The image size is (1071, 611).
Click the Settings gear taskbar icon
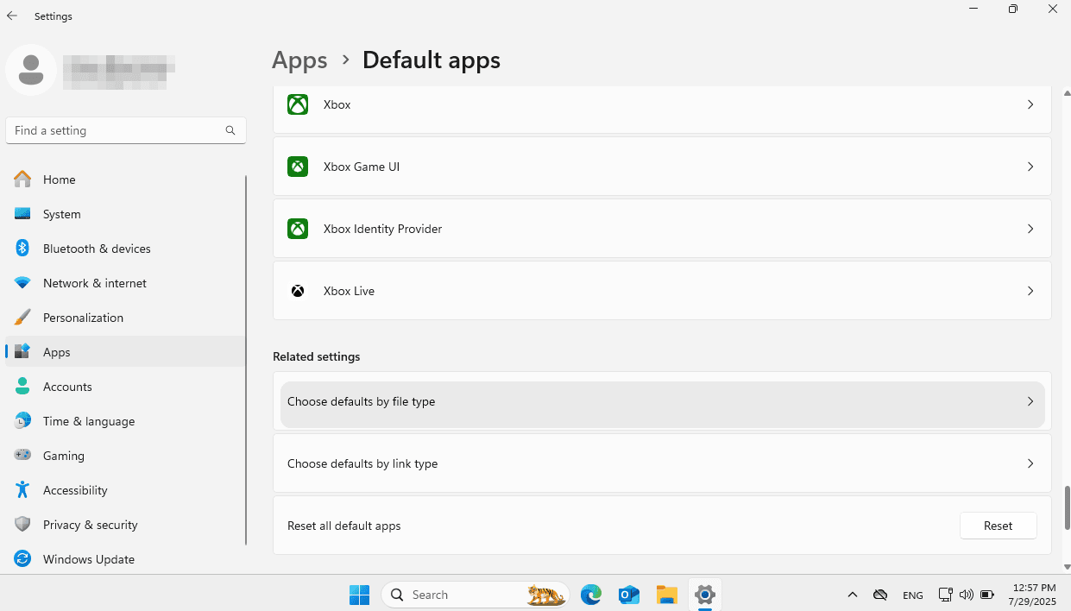tap(705, 595)
